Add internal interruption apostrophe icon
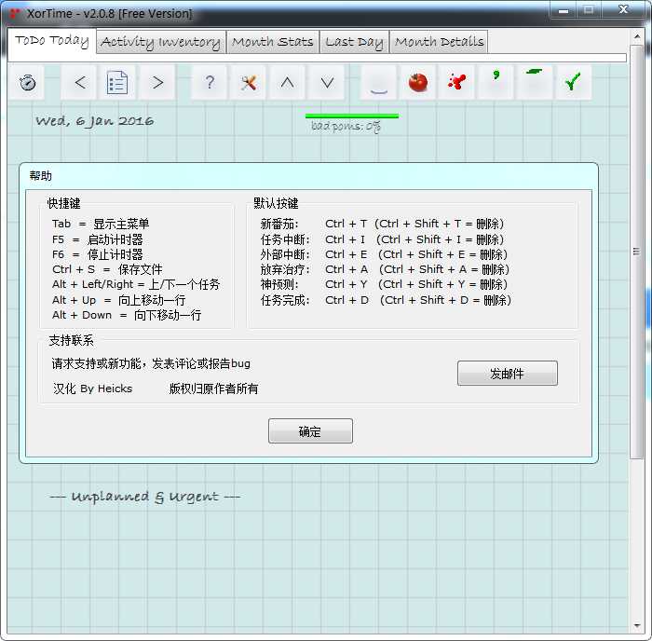Image resolution: width=652 pixels, height=641 pixels. coord(496,82)
